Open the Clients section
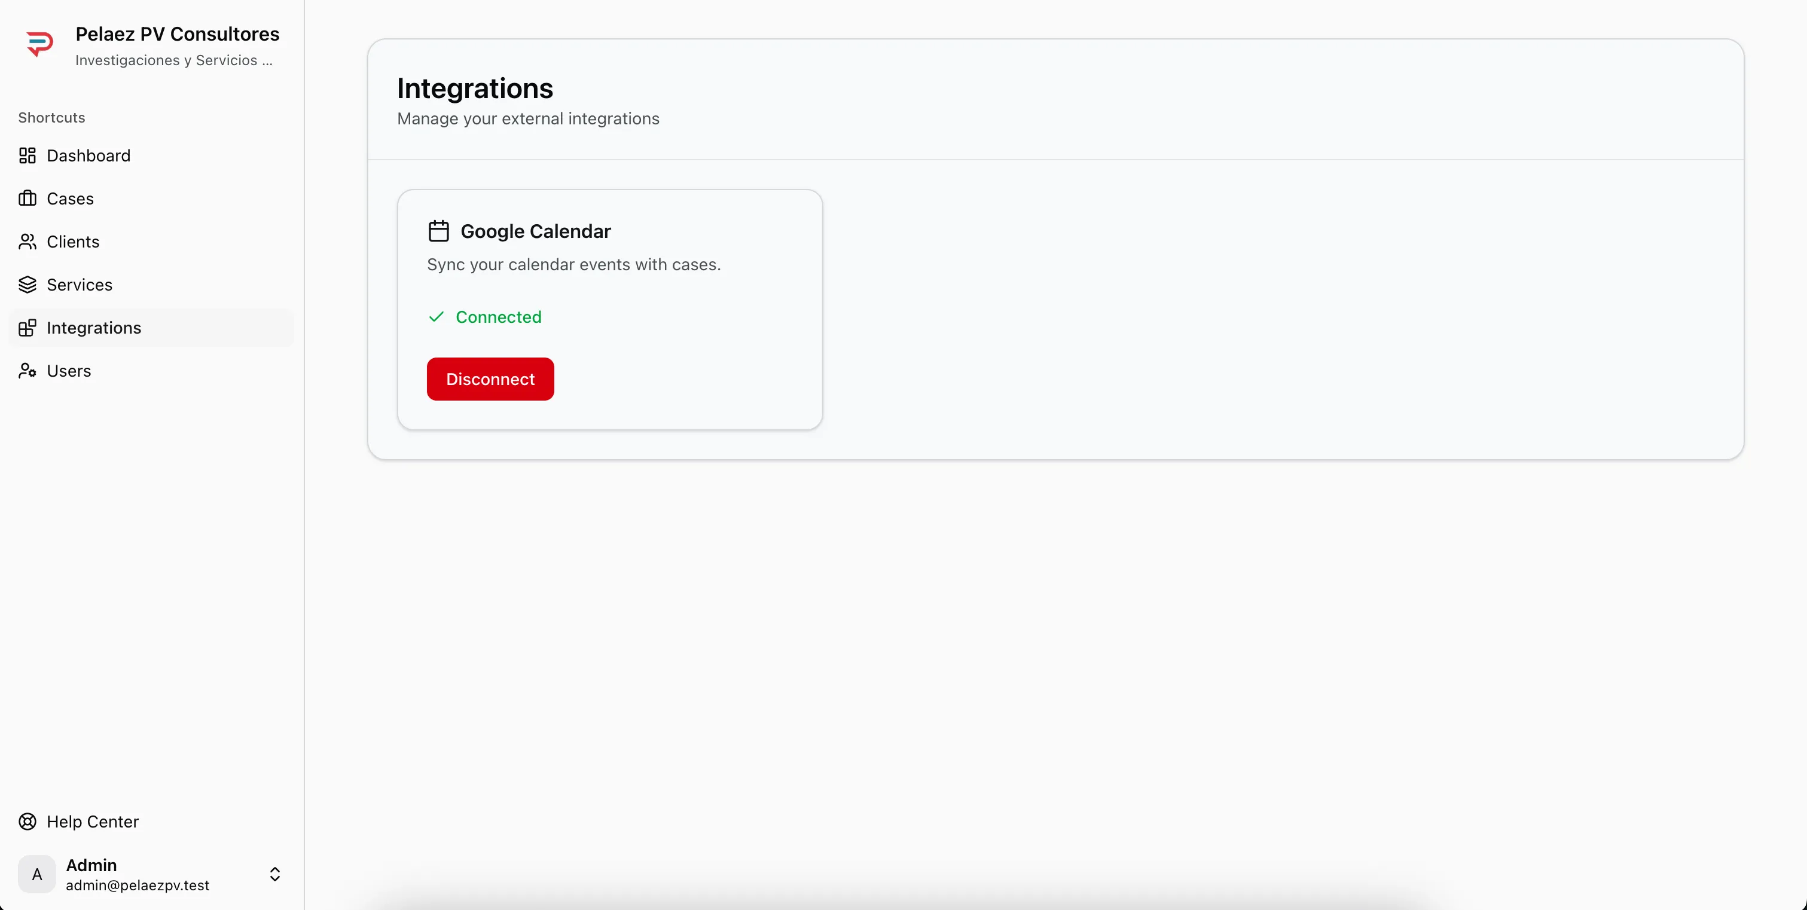Screen dimensions: 1807x910 (x=72, y=242)
